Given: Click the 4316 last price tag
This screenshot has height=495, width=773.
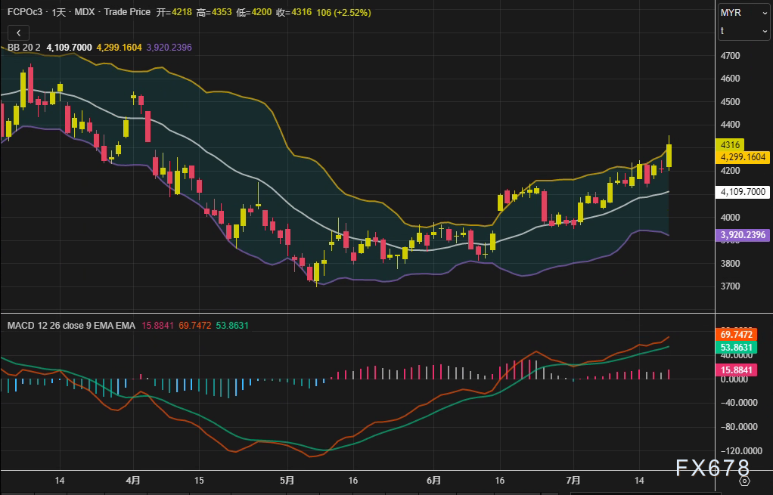Looking at the screenshot, I should 731,144.
